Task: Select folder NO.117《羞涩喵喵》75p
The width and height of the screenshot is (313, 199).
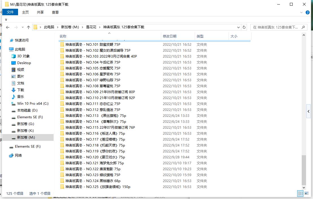Action: (95, 139)
